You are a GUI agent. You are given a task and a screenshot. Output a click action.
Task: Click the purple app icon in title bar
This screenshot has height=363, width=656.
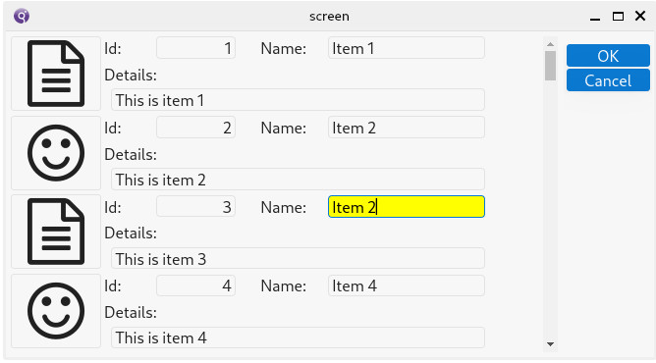pos(22,16)
